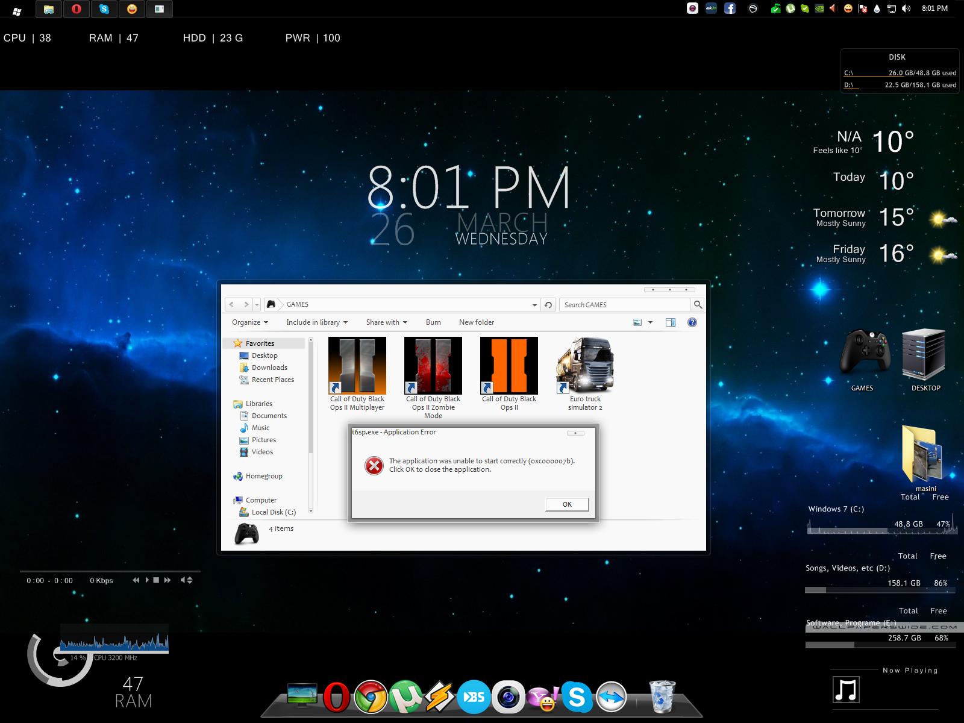This screenshot has width=964, height=723.
Task: Click Burn in the Explorer toolbar
Action: click(433, 322)
